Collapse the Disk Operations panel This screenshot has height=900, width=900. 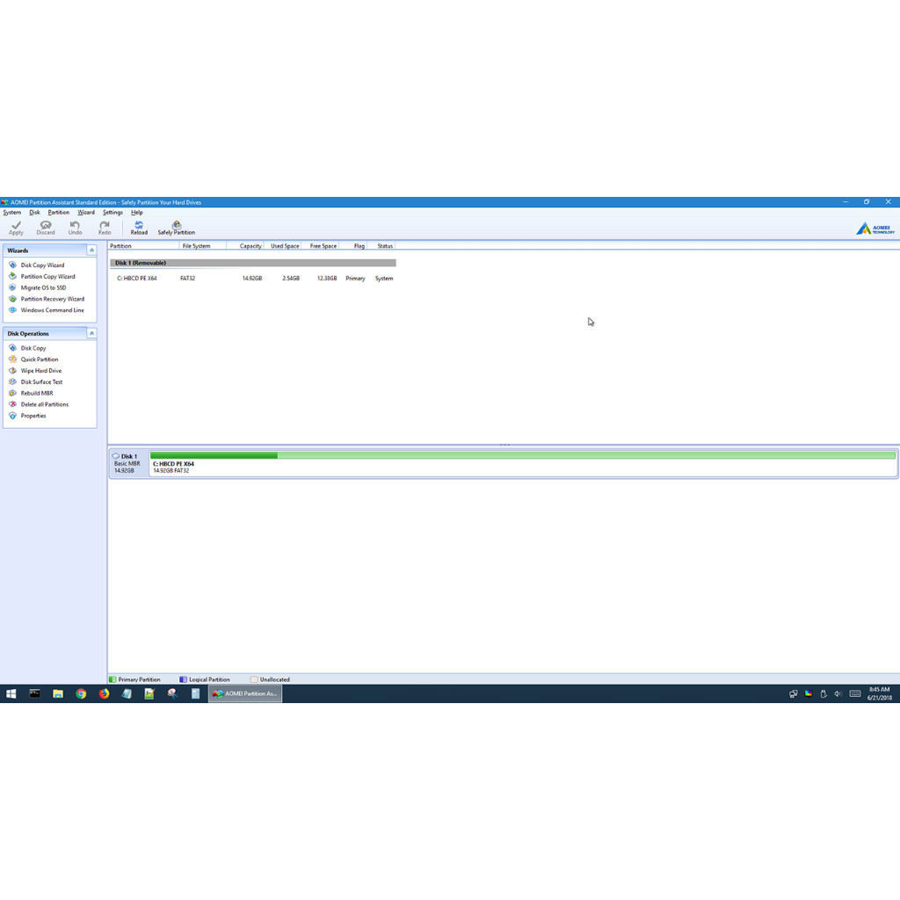(91, 333)
